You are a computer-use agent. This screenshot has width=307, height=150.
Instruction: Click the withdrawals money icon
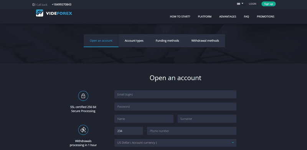click(x=83, y=130)
